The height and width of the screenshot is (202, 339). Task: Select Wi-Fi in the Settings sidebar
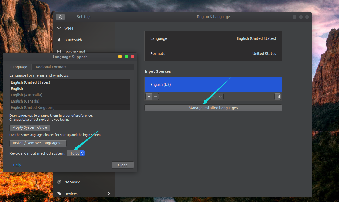[84, 28]
